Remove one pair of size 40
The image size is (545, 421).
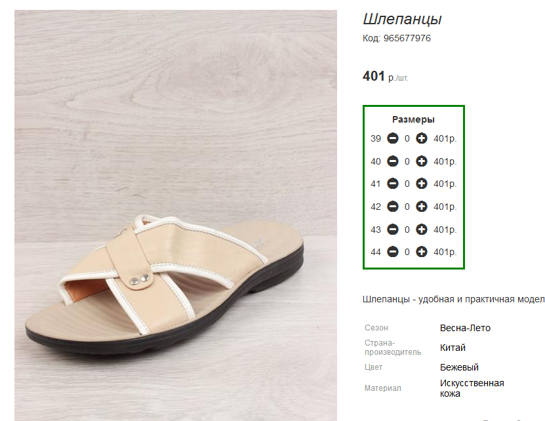point(393,161)
